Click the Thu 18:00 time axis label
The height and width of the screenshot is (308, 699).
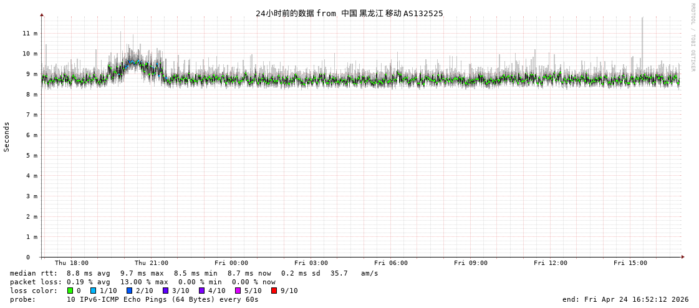coord(72,263)
